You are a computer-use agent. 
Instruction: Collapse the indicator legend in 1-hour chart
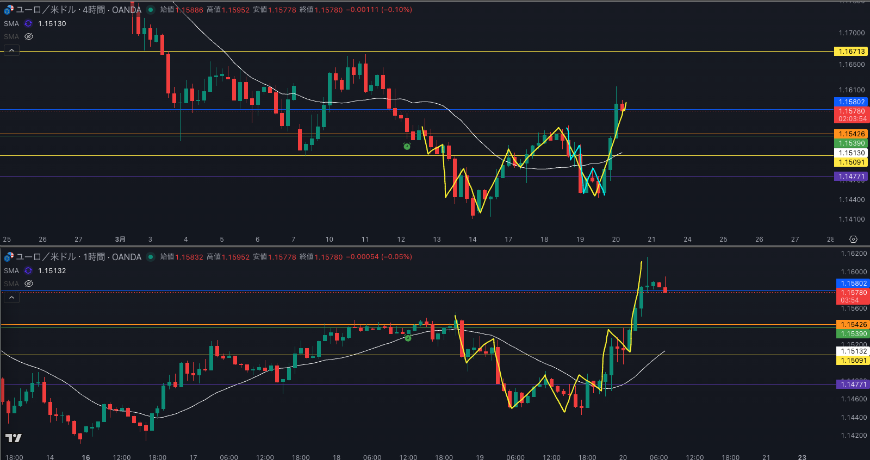[x=12, y=297]
